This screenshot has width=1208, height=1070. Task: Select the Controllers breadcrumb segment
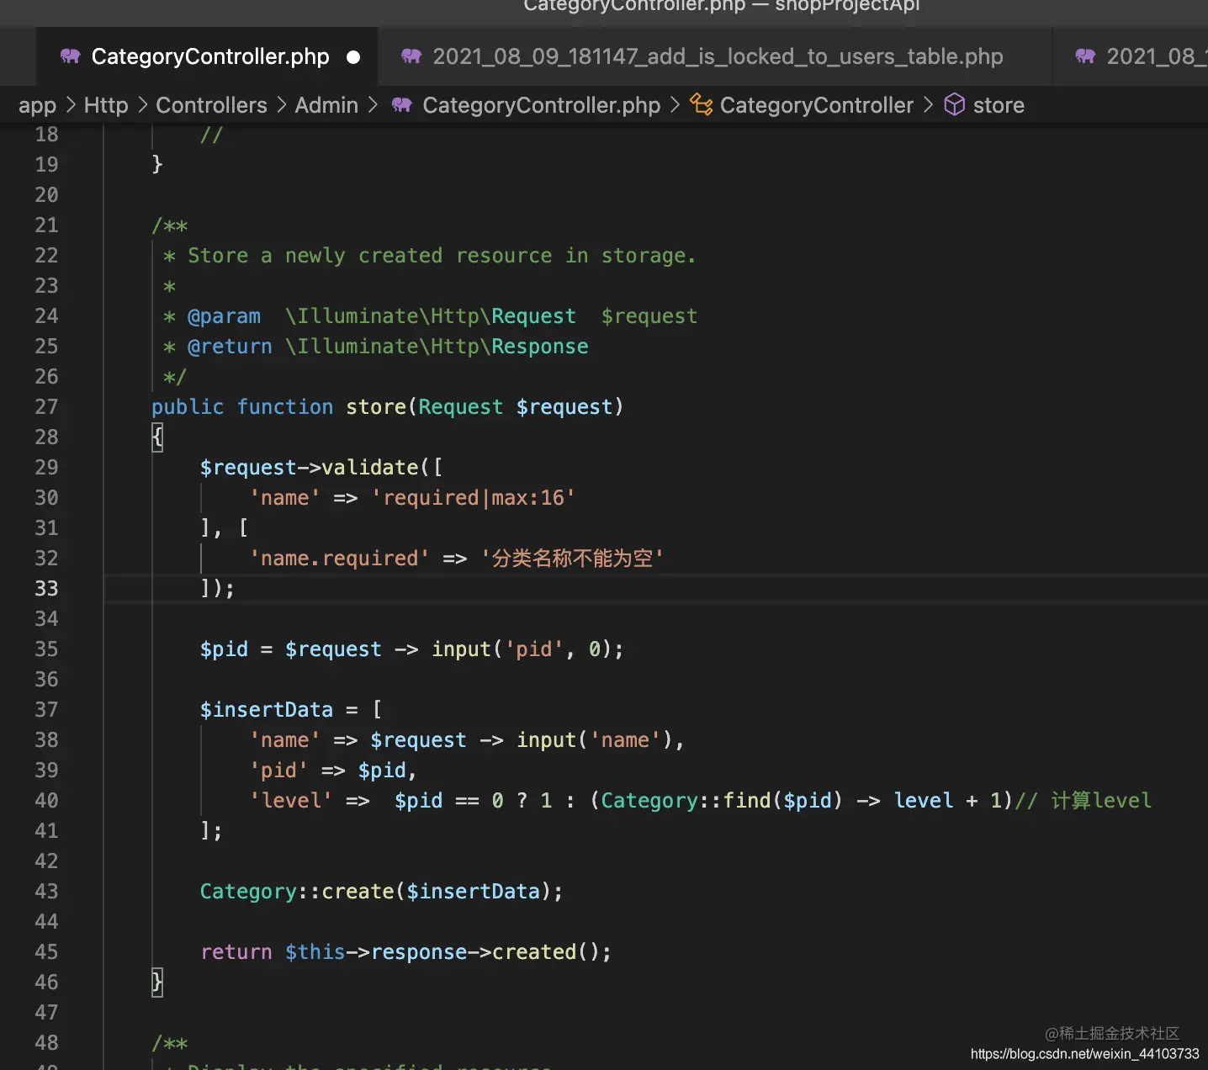211,105
